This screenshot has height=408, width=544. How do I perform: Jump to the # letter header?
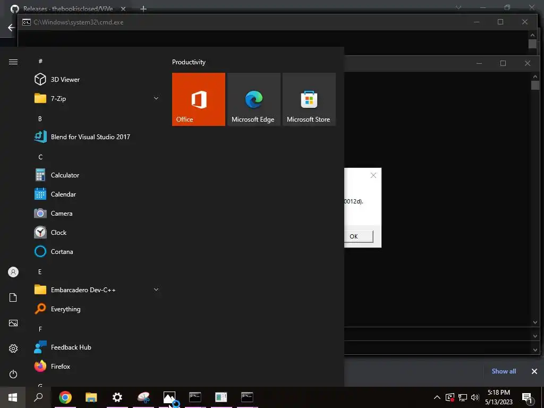(x=40, y=61)
